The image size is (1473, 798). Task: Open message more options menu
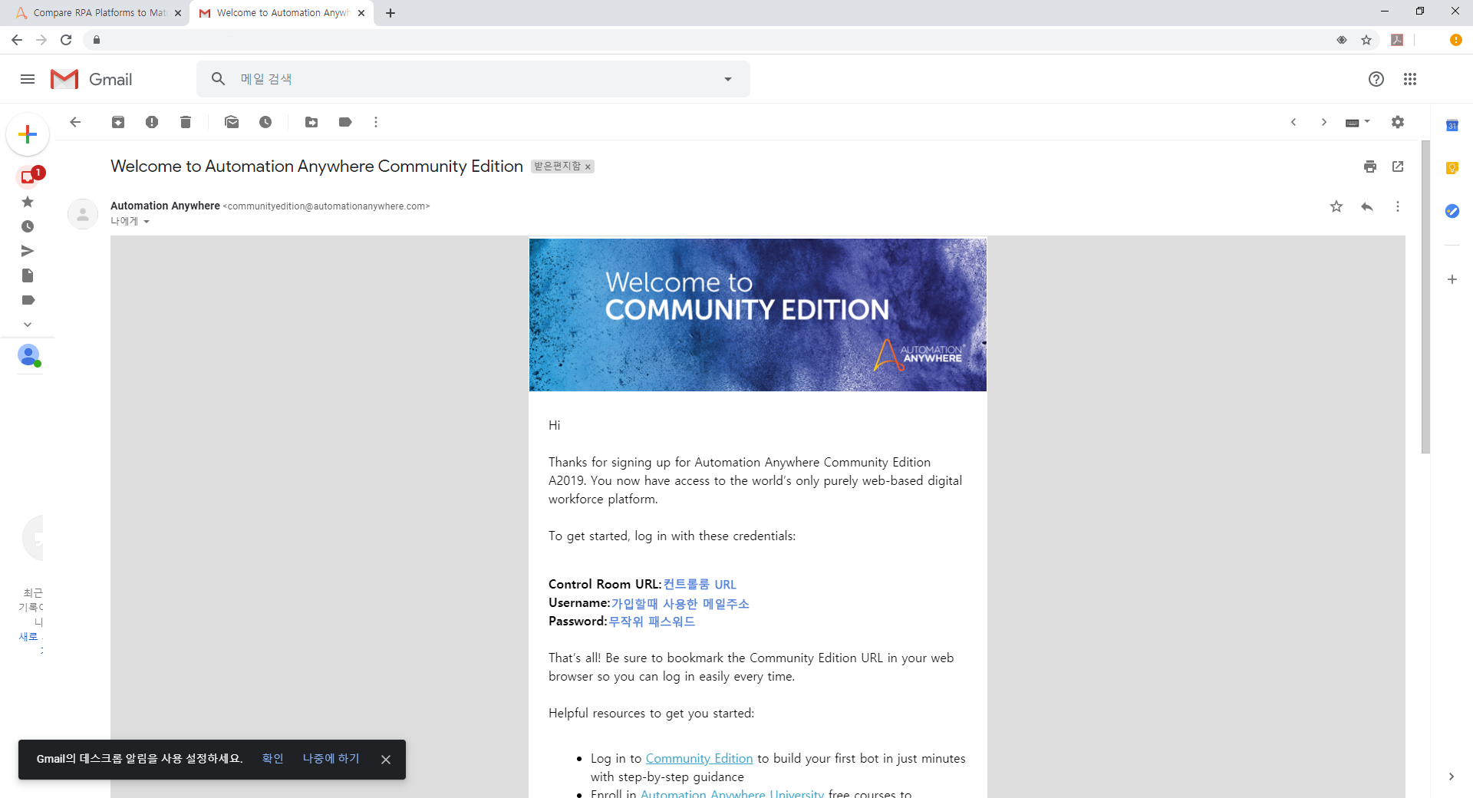pyautogui.click(x=1398, y=206)
